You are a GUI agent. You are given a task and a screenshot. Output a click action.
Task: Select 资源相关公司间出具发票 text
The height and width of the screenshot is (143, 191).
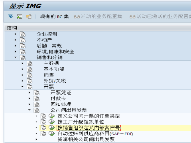pos(86,139)
